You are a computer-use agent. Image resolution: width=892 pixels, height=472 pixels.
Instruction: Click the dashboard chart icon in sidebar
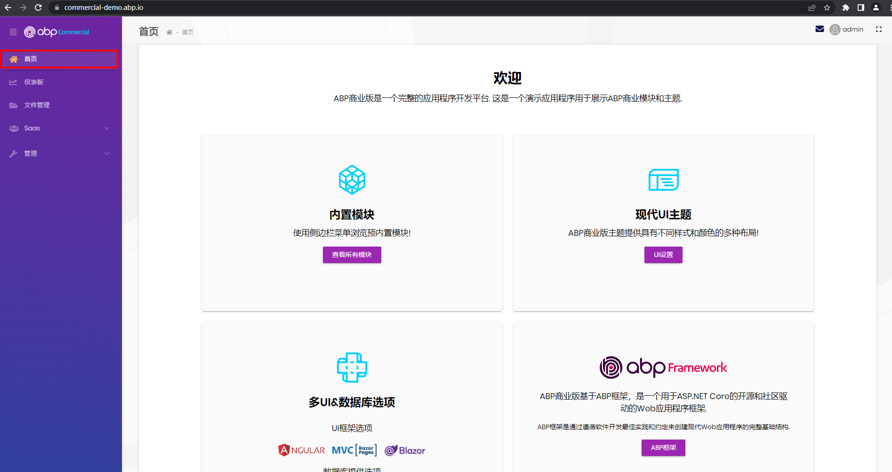point(13,82)
